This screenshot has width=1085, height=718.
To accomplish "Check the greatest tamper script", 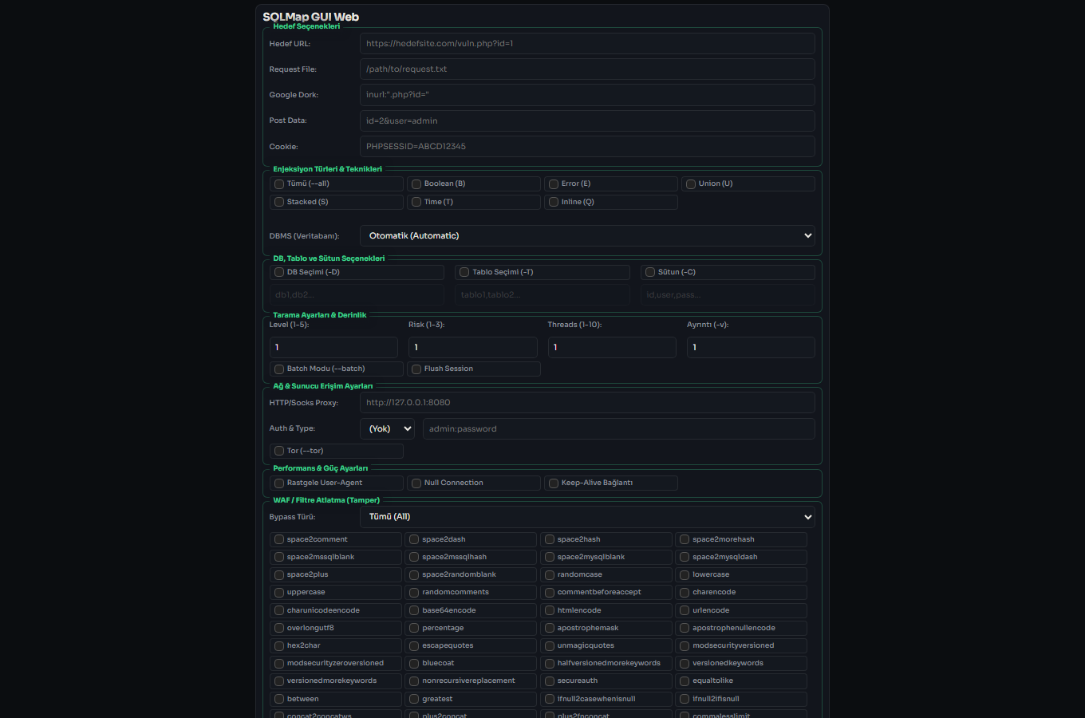I will pyautogui.click(x=414, y=700).
